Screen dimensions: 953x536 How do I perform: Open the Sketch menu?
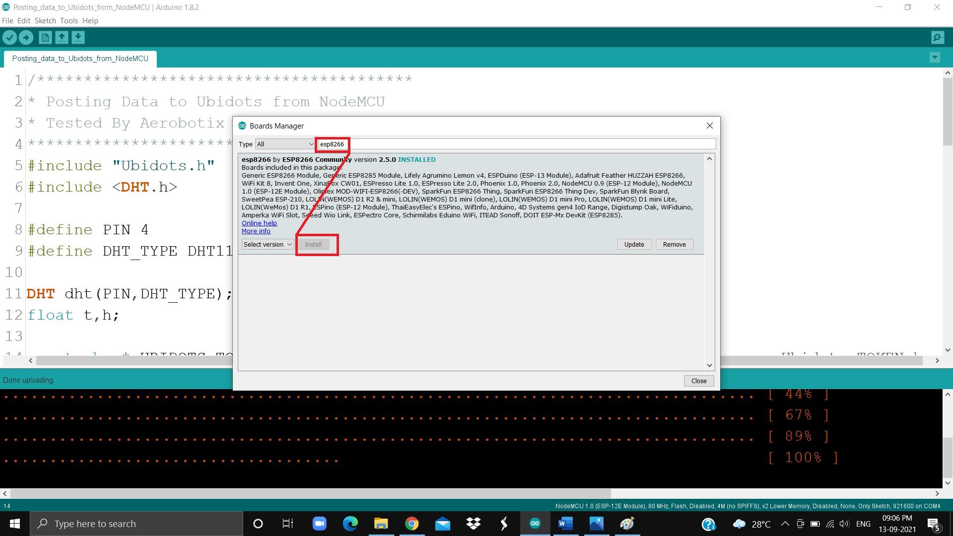[45, 21]
